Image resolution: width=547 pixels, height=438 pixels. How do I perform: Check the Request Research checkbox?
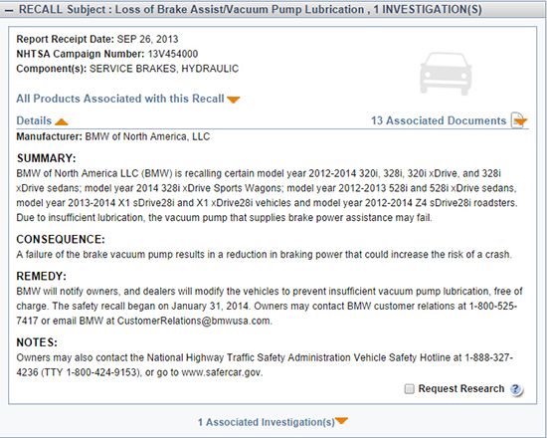[409, 389]
